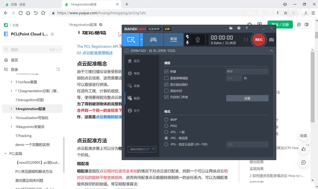Collapse PCL实践 section
The height and width of the screenshot is (189, 318).
5,154
